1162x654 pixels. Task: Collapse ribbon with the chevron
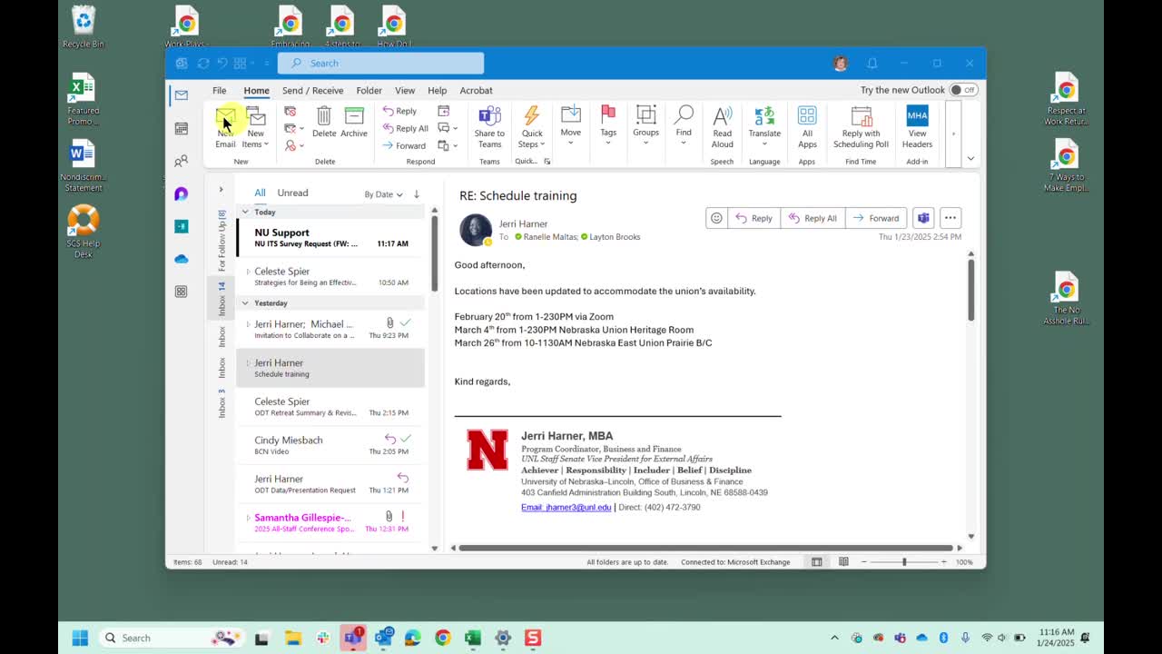(970, 159)
